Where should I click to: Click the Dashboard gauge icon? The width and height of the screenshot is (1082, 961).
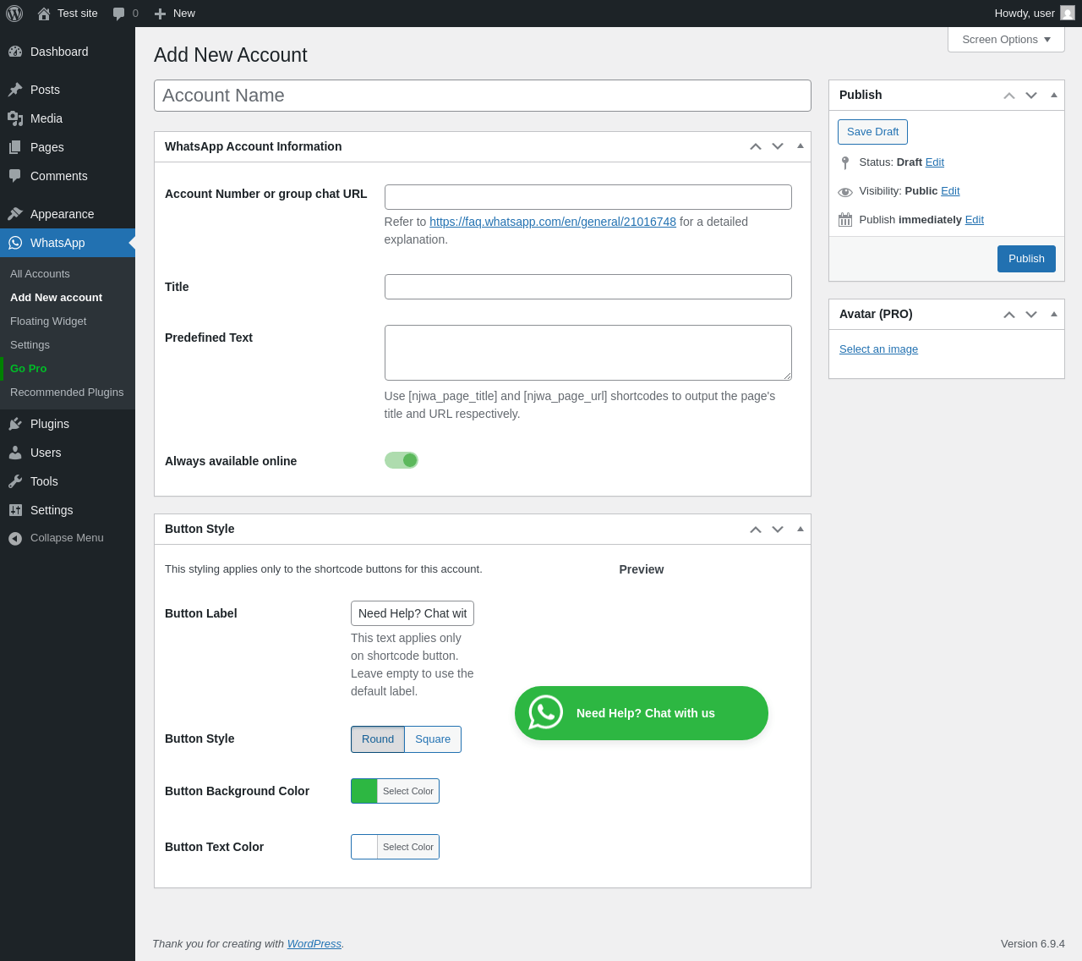point(15,52)
